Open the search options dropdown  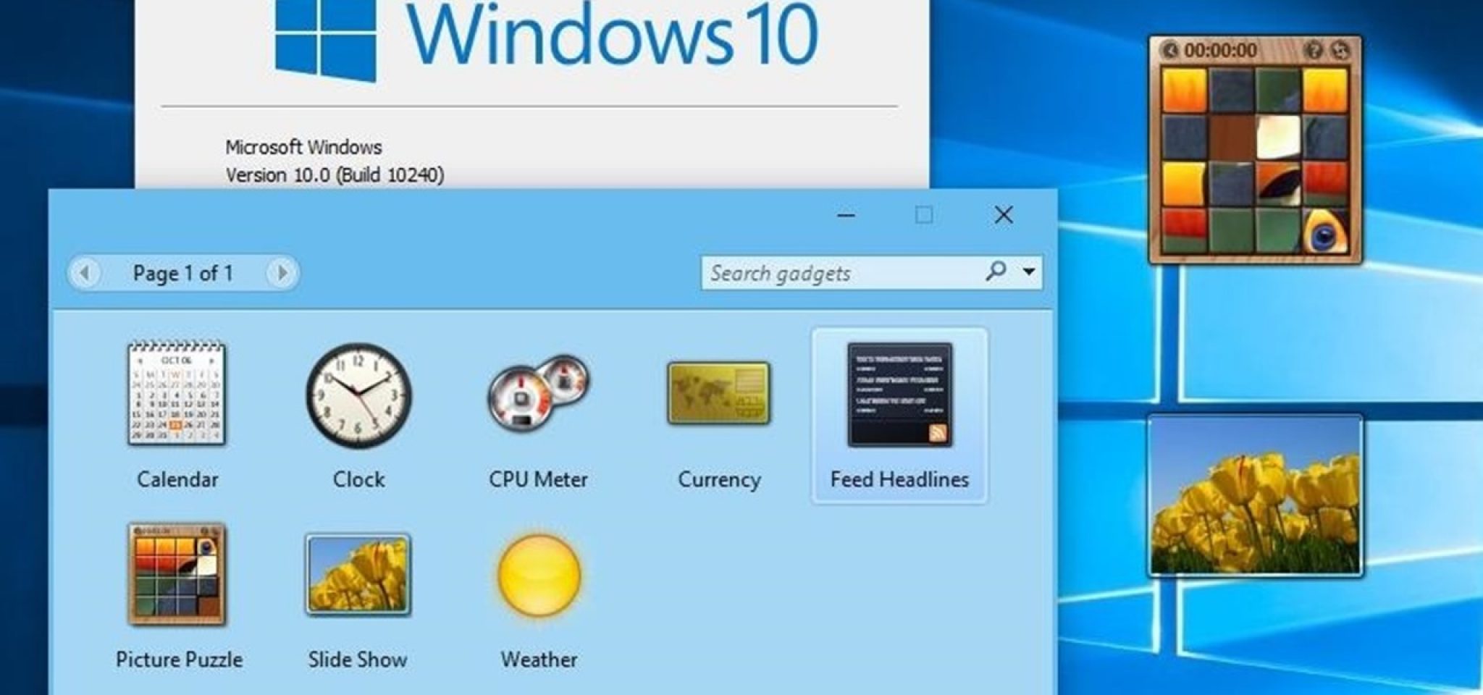1030,271
